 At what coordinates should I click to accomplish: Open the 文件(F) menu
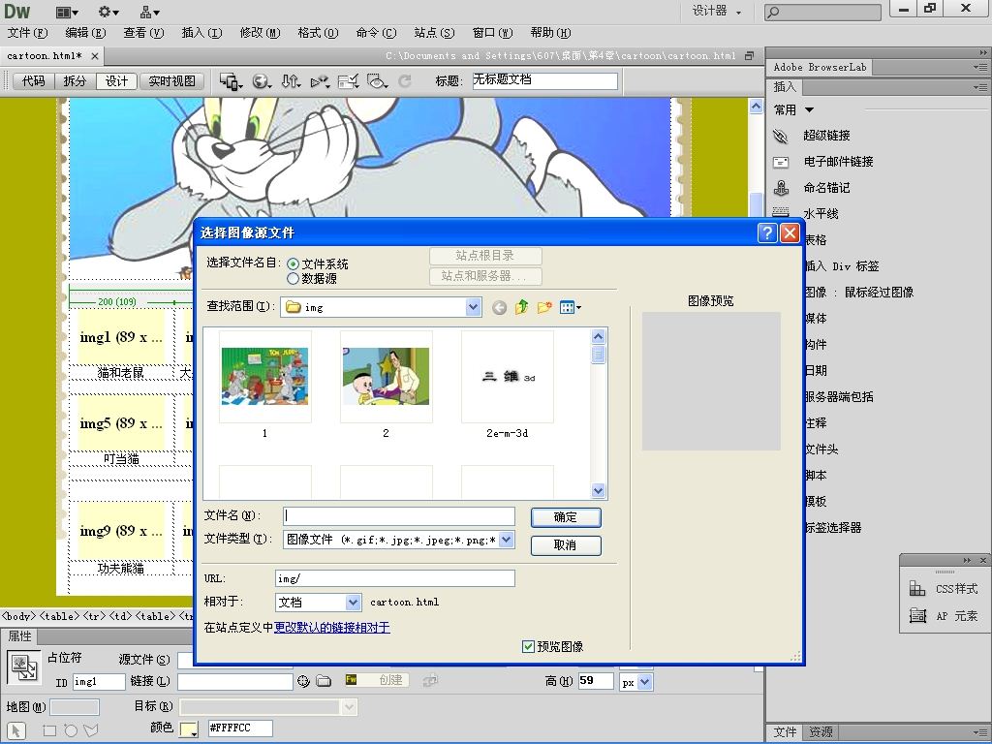(27, 33)
